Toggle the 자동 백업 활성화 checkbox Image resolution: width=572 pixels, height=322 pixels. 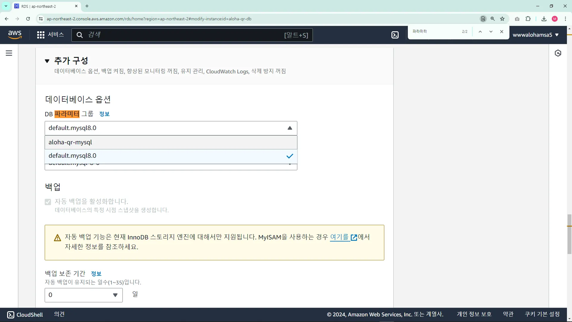tap(48, 202)
